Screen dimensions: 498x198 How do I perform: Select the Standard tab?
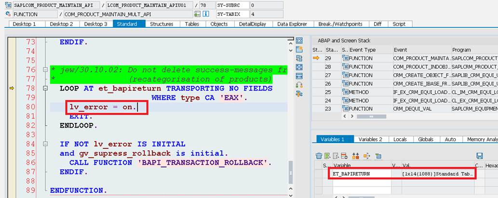tap(129, 24)
